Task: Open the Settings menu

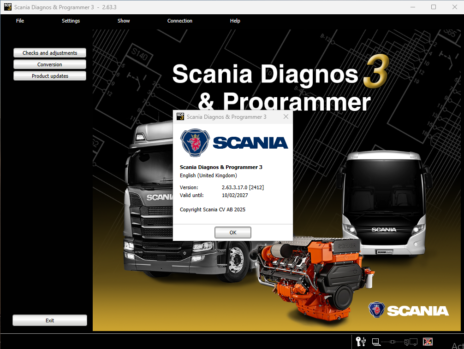Action: coord(71,21)
